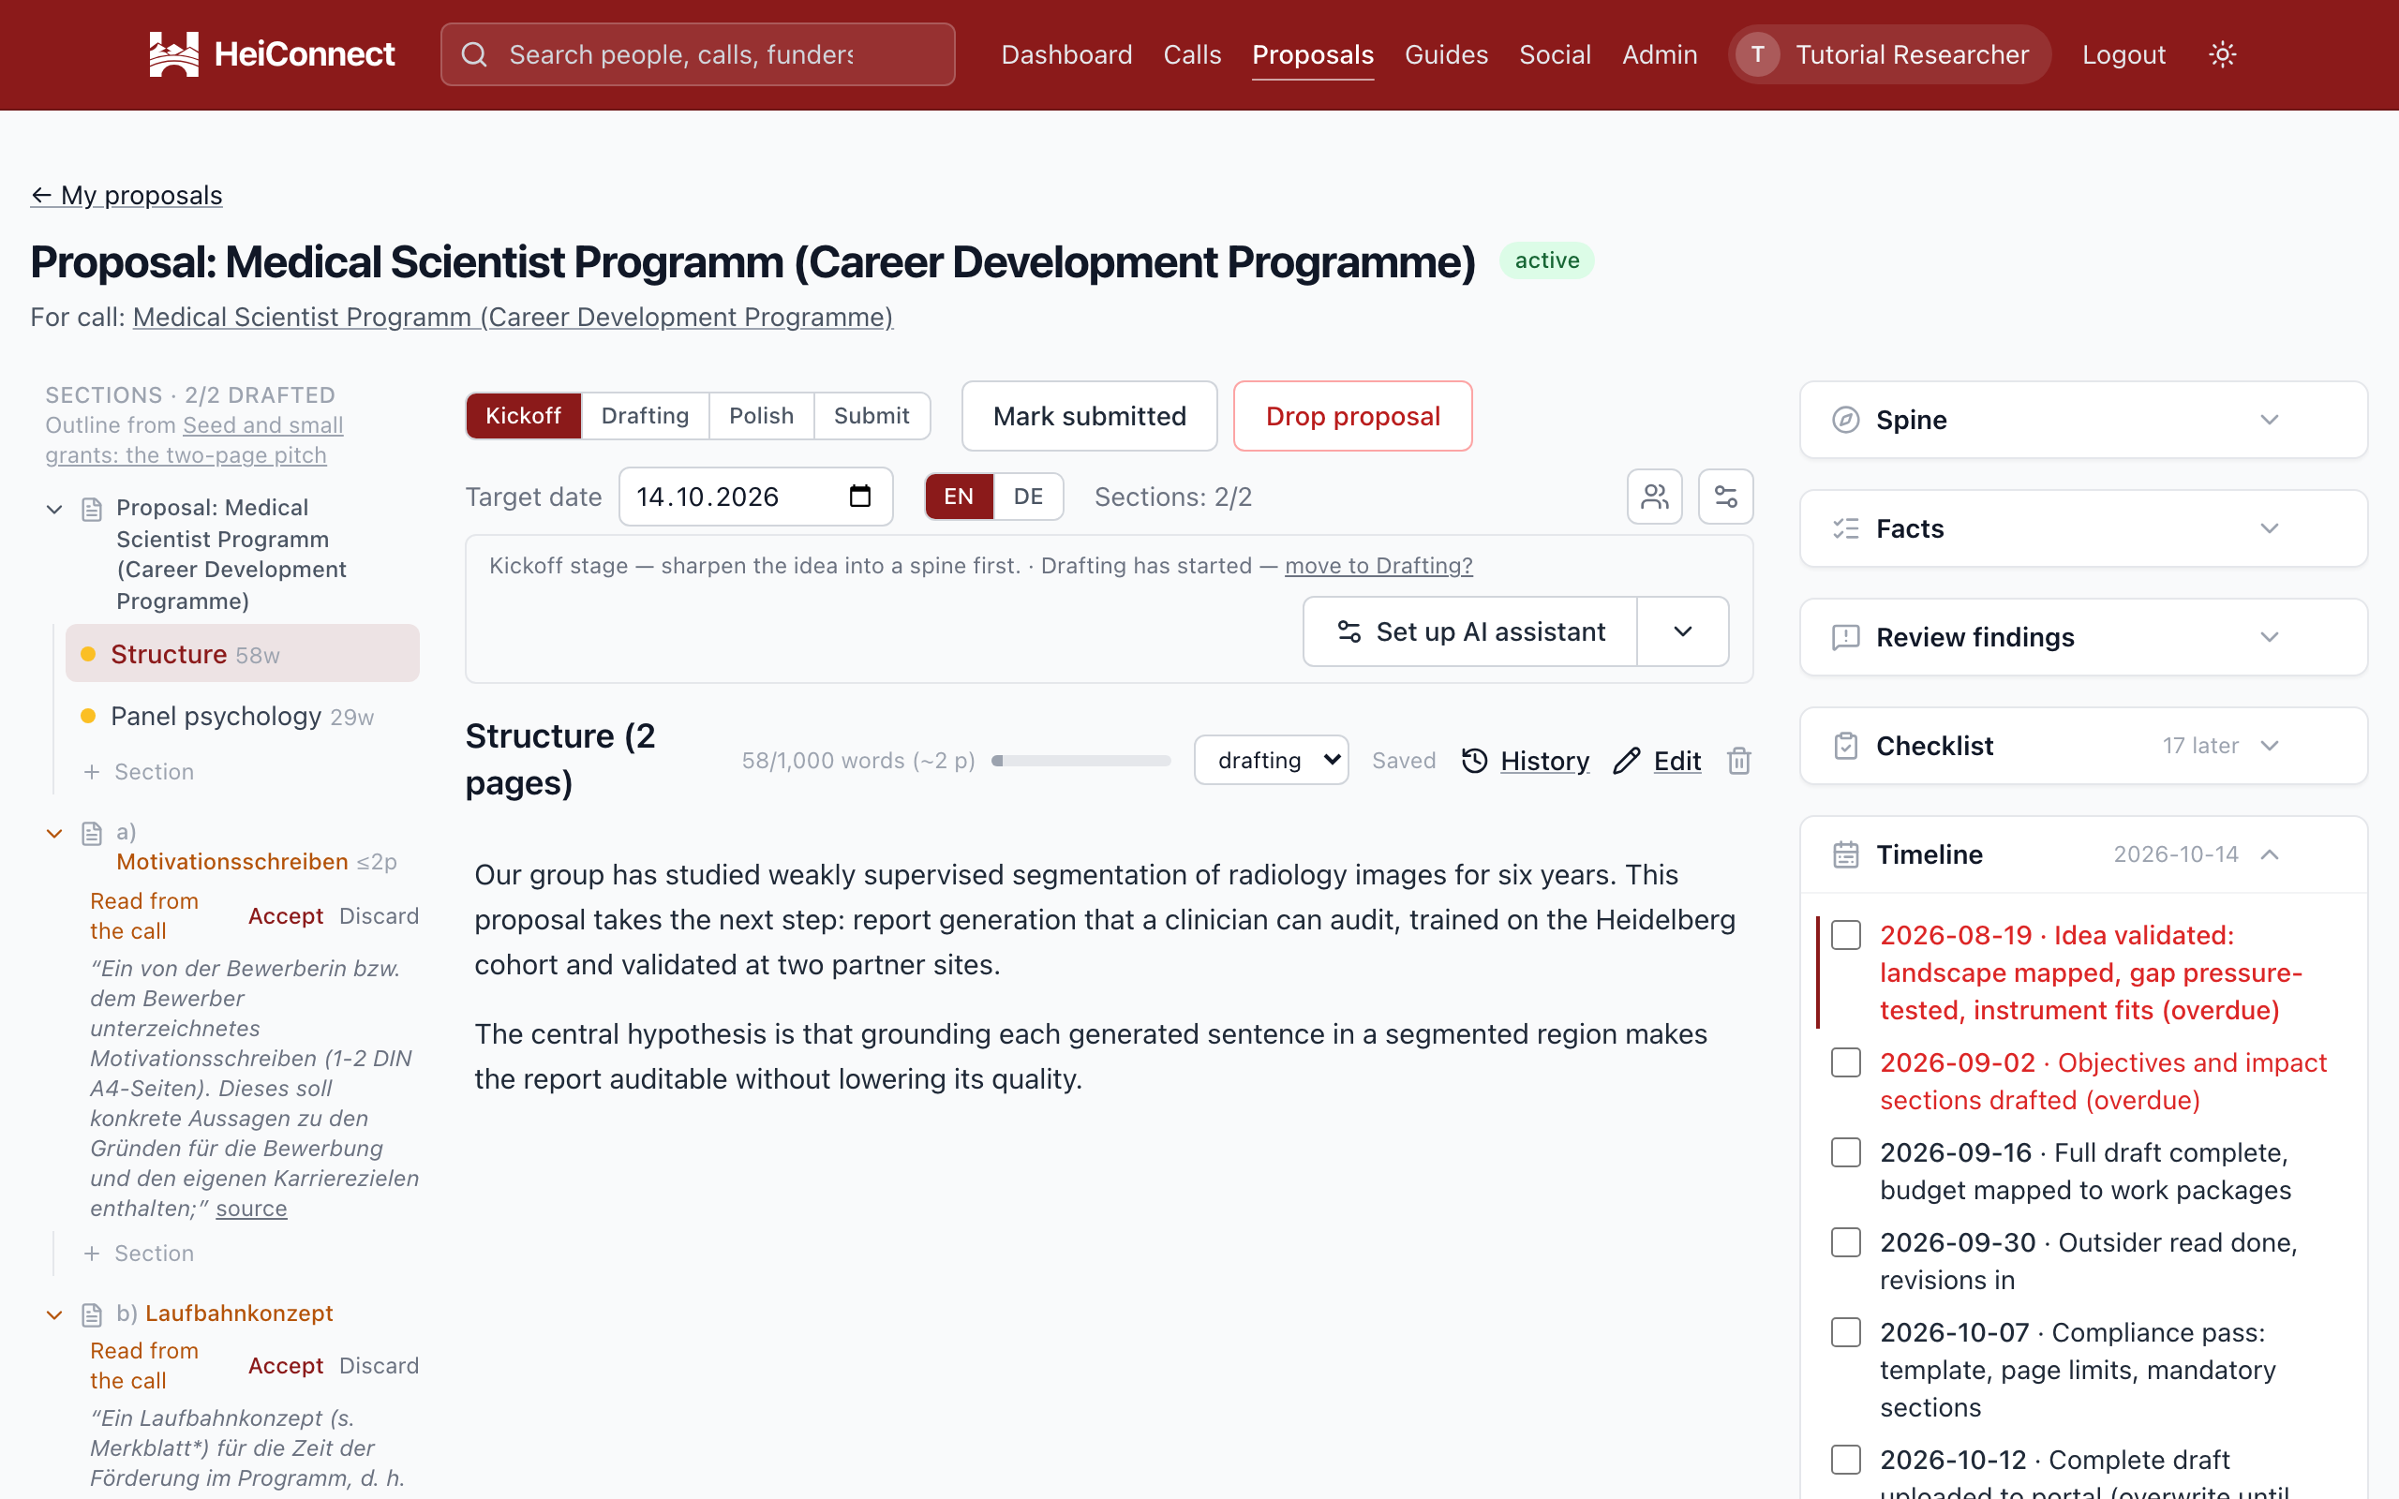The image size is (2399, 1499).
Task: Open the Calls menu item
Action: 1192,54
